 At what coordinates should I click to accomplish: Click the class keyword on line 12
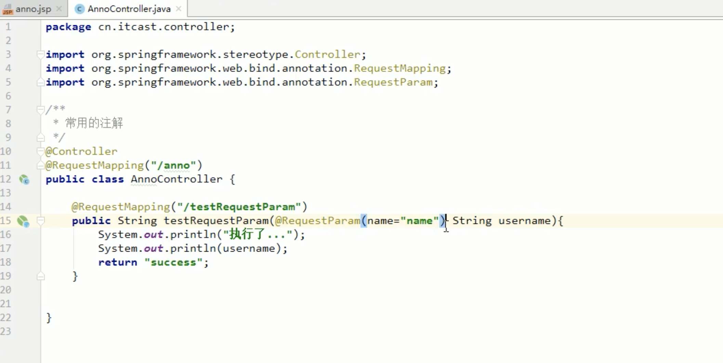tap(108, 179)
